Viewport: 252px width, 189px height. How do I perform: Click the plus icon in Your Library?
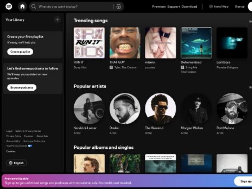coord(58,20)
